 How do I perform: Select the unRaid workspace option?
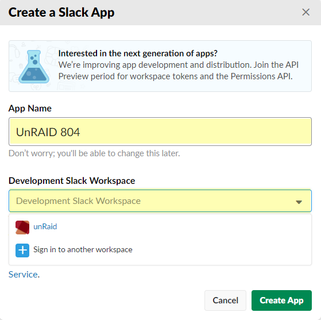(160, 227)
